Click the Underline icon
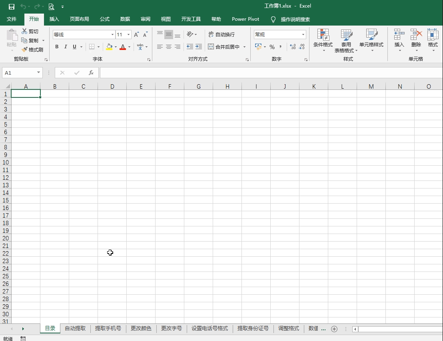The image size is (443, 341). 74,47
